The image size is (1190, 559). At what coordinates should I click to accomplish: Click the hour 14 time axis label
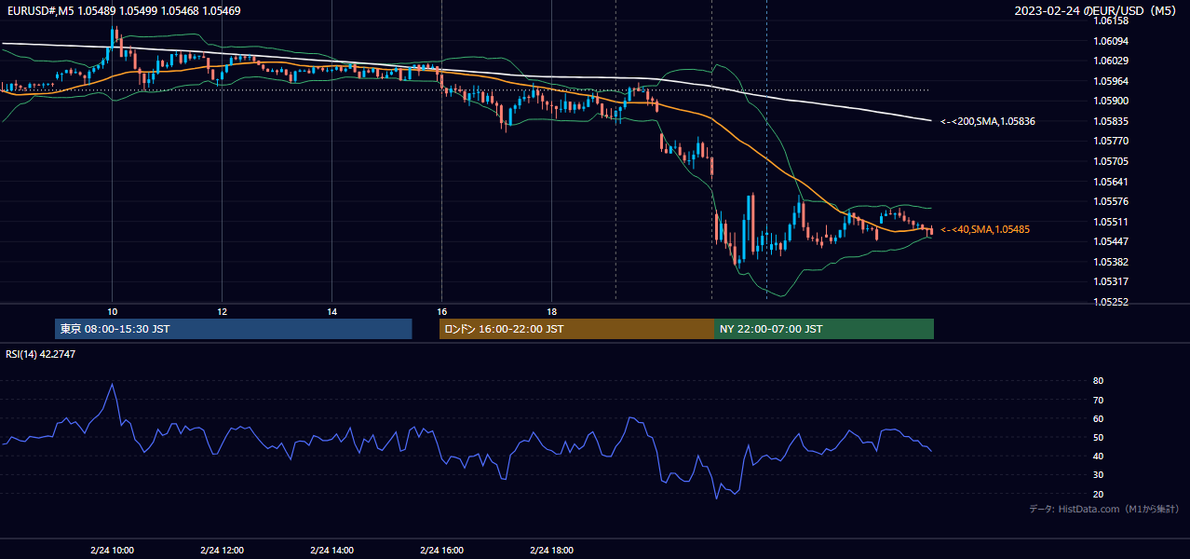pos(331,311)
